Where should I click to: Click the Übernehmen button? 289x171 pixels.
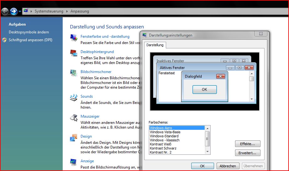253,166
